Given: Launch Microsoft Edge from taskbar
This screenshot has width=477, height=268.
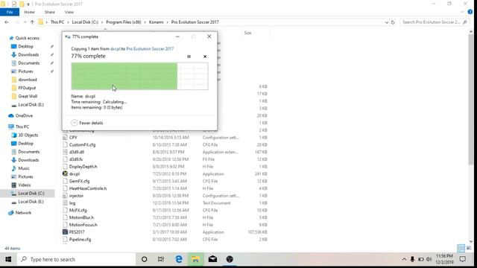Looking at the screenshot, I should (x=179, y=259).
